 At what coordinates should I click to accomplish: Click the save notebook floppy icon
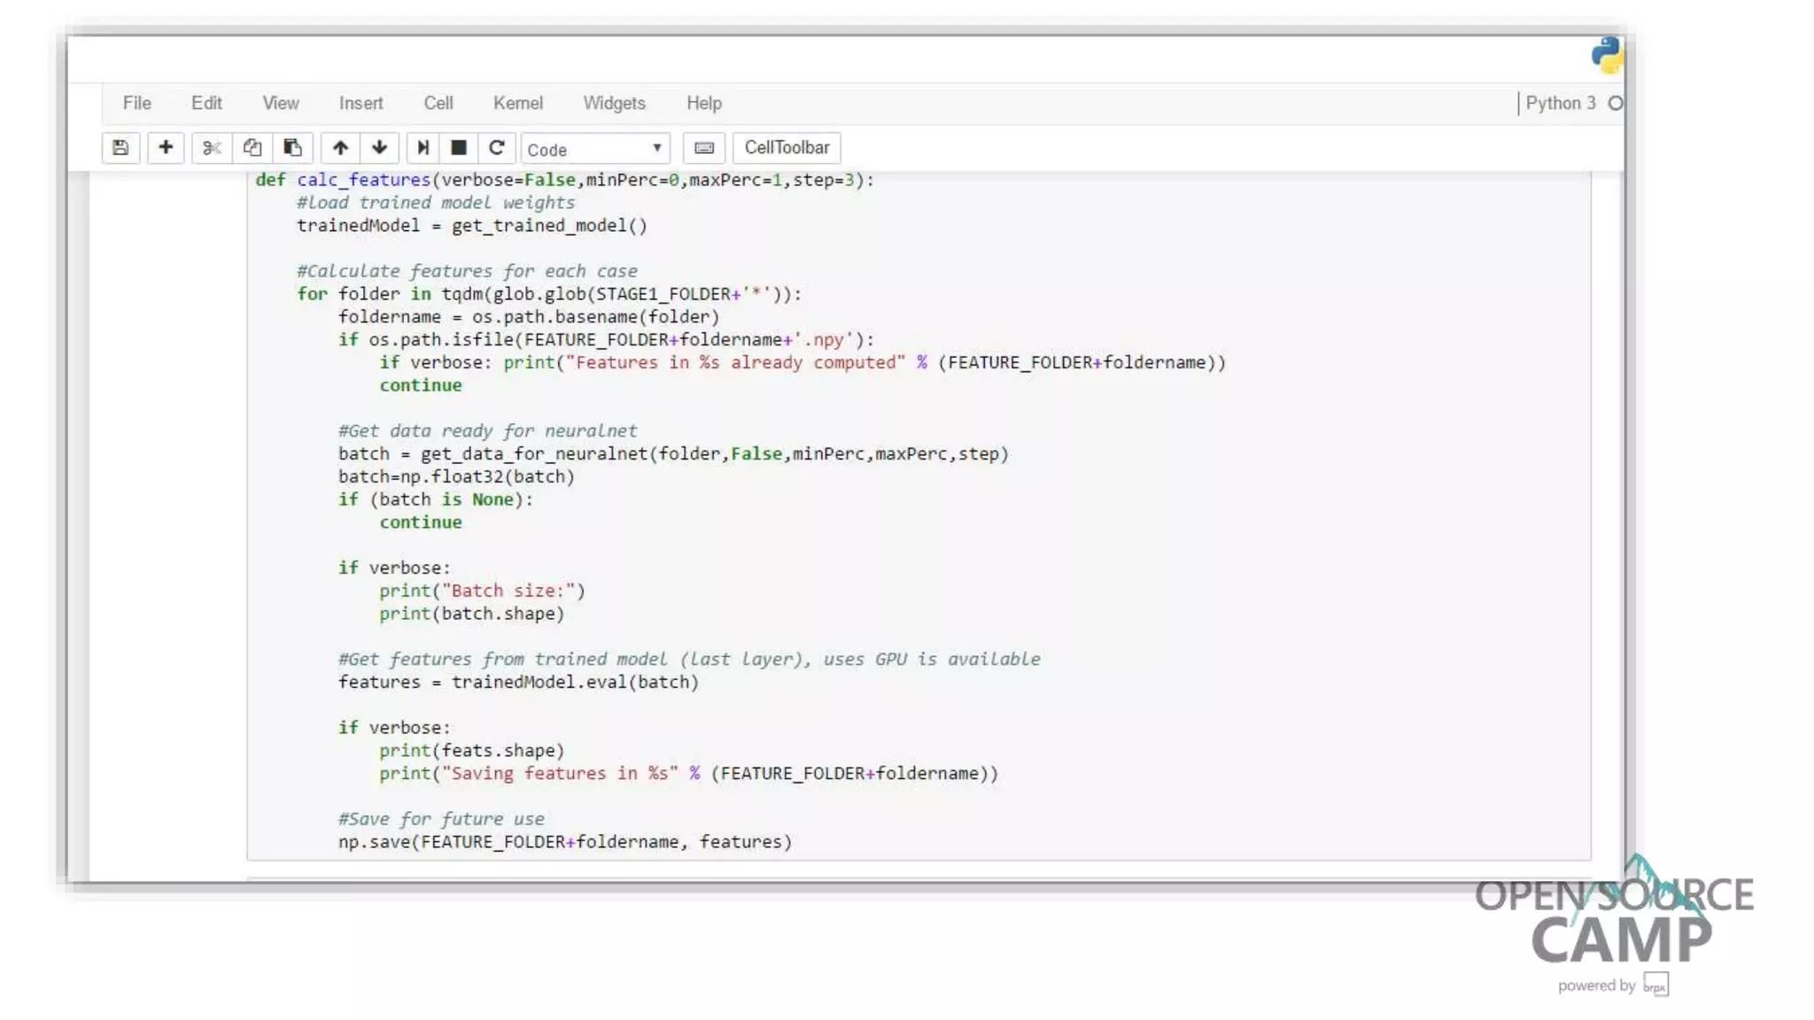click(120, 148)
